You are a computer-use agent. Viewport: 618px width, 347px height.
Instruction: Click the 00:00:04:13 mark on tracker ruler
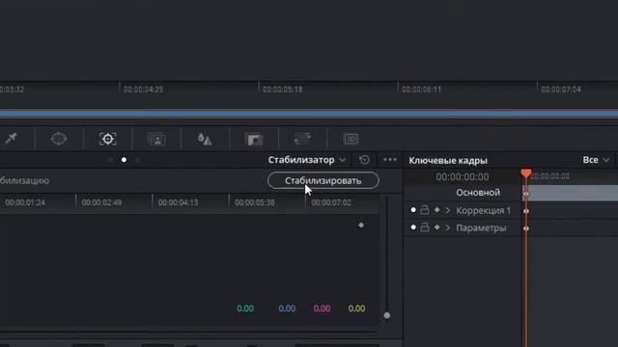point(178,202)
